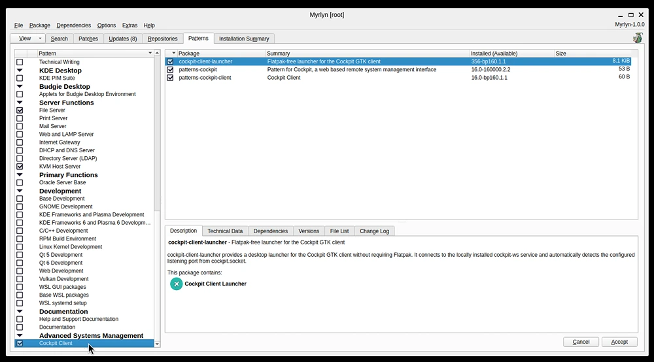Image resolution: width=654 pixels, height=362 pixels.
Task: Sort by the Summary column header
Action: pyautogui.click(x=368, y=54)
